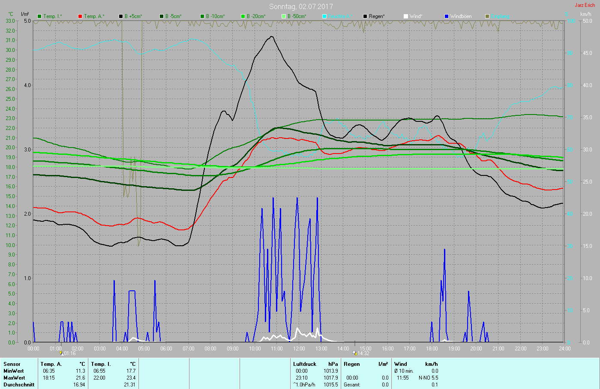Screen dimensions: 600x389
Task: Click the B -20cm bright green legend square
Action: [243, 16]
